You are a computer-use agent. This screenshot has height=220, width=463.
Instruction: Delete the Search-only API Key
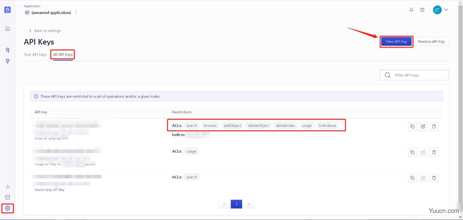pos(434,178)
